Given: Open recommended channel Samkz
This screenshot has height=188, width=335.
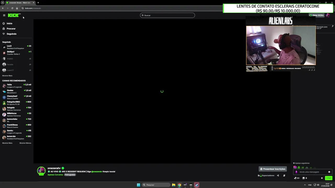Looking at the screenshot, I should [x=17, y=132].
